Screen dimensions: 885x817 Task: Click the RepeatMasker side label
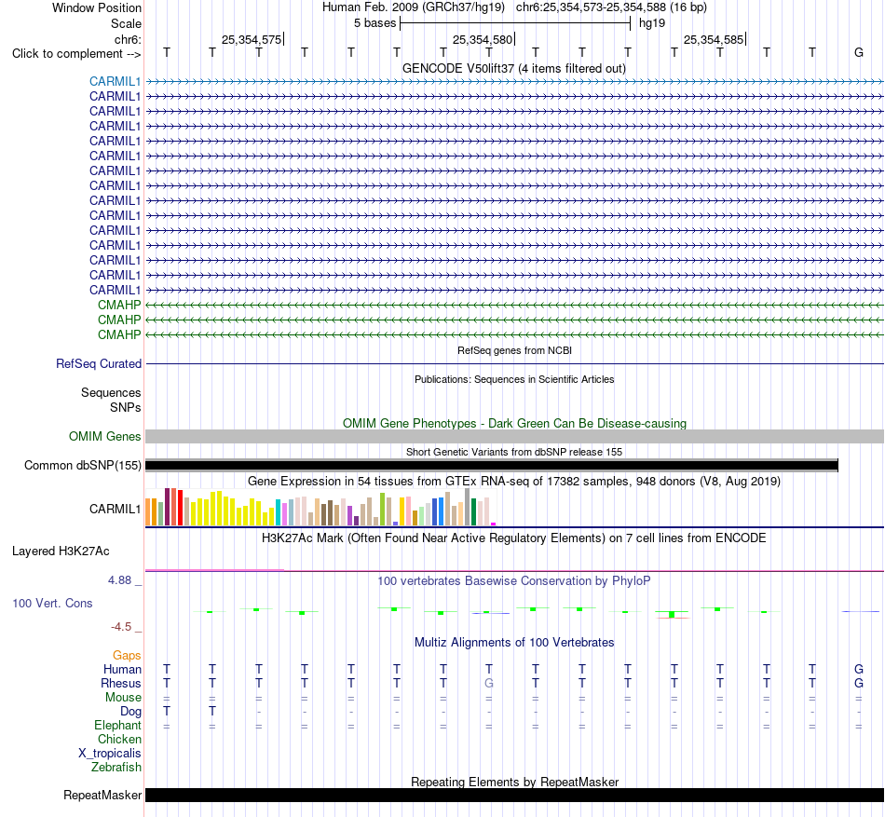(102, 795)
